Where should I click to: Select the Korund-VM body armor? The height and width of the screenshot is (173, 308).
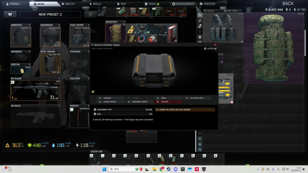point(50,63)
